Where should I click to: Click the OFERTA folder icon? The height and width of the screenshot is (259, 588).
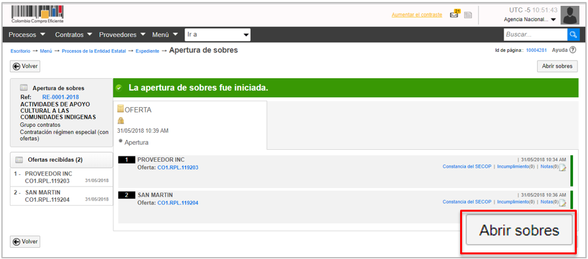click(x=121, y=109)
